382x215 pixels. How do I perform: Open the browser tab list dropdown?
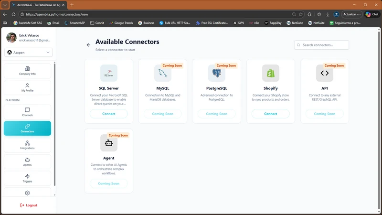5,5
